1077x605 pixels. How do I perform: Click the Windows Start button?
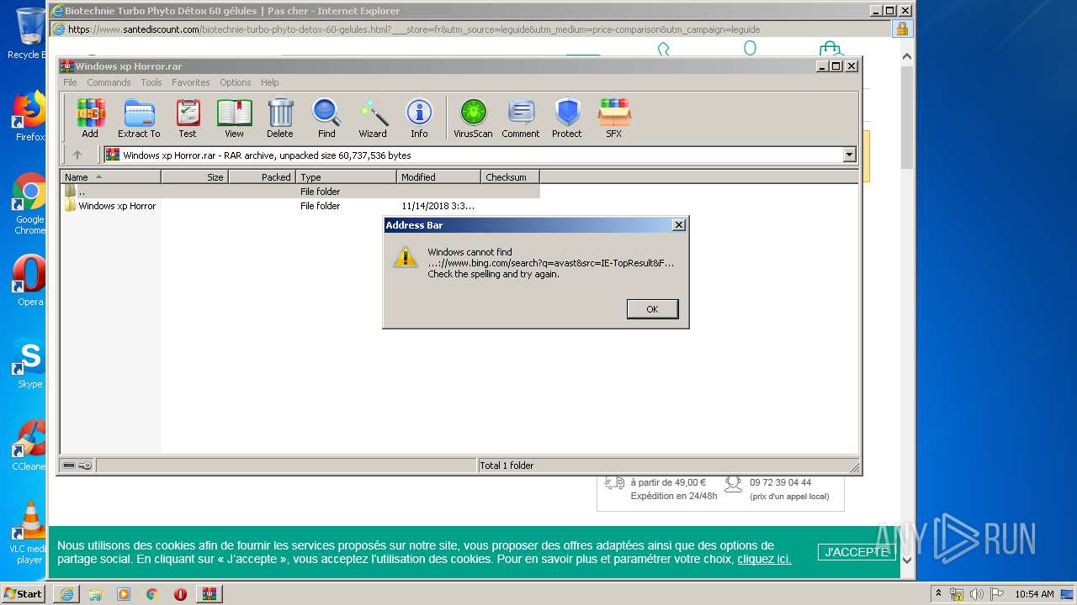(24, 594)
